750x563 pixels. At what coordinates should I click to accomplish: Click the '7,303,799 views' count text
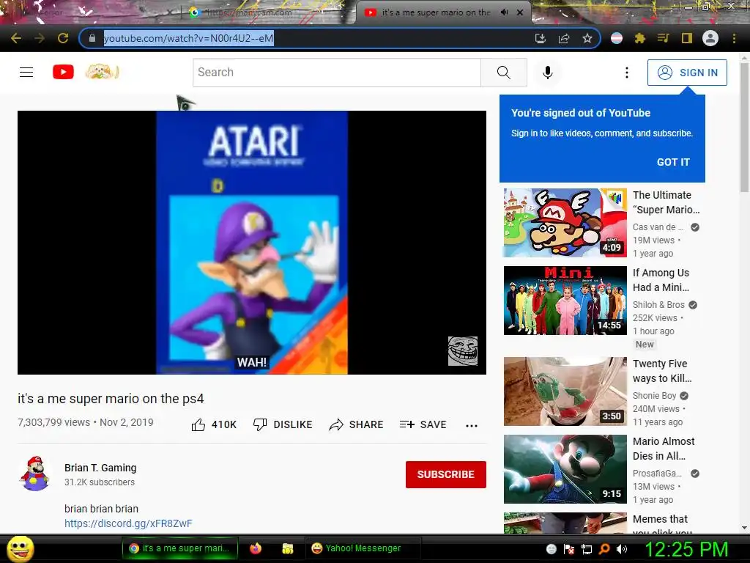click(53, 422)
